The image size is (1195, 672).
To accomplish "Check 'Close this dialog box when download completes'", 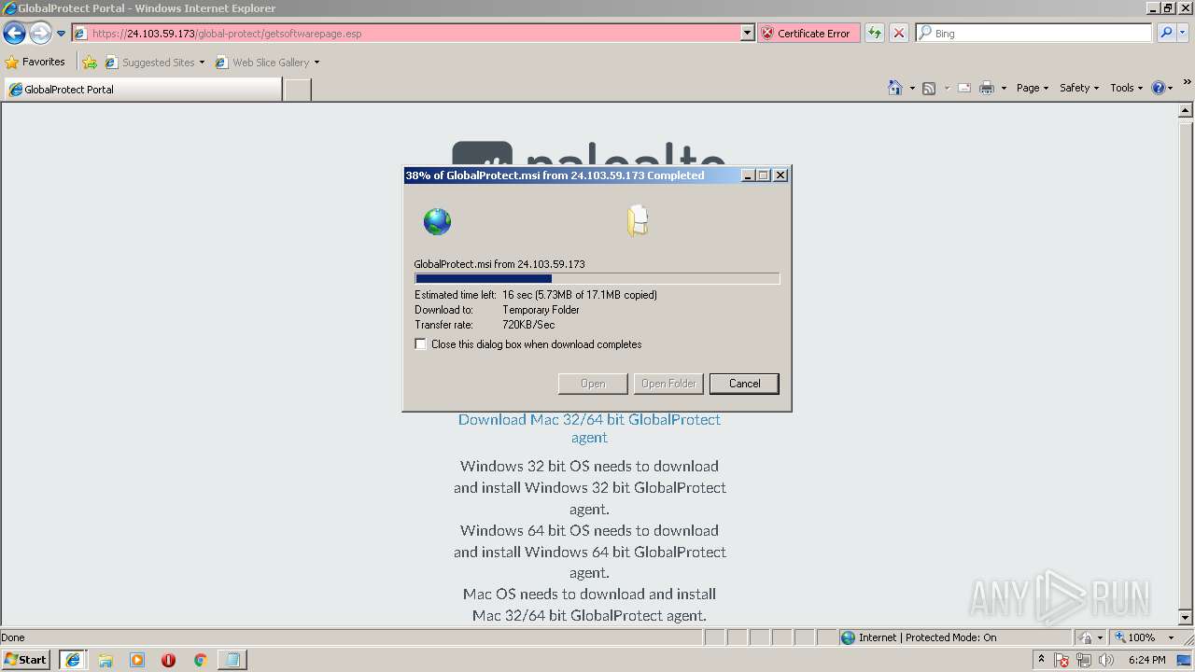I will (x=421, y=344).
